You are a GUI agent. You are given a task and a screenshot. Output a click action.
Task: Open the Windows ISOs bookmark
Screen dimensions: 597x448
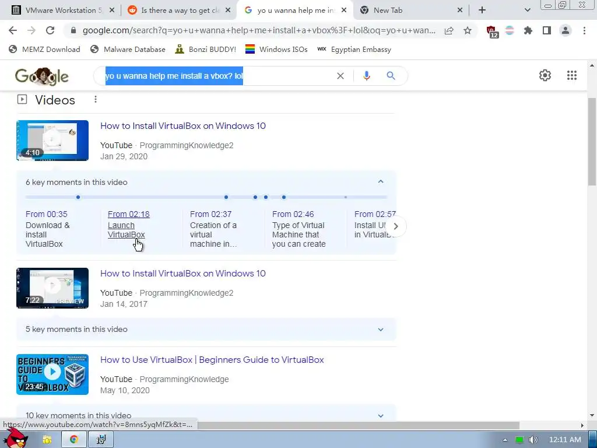pyautogui.click(x=276, y=49)
